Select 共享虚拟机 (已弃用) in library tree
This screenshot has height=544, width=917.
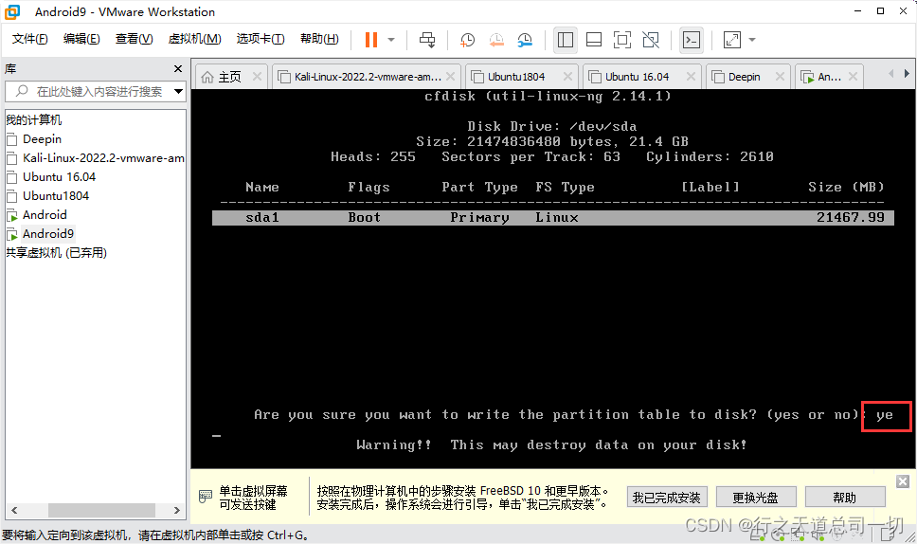[x=56, y=253]
